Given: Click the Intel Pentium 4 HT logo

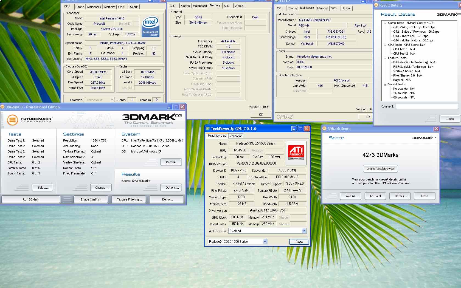Looking at the screenshot, I should tap(150, 27).
